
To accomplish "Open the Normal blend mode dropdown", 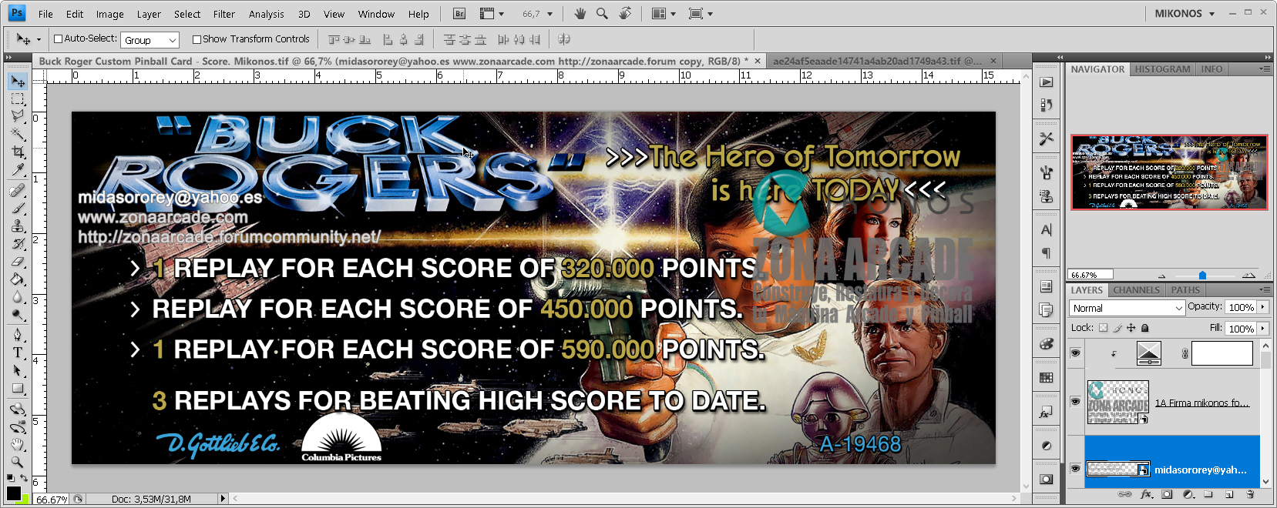I will tap(1127, 308).
